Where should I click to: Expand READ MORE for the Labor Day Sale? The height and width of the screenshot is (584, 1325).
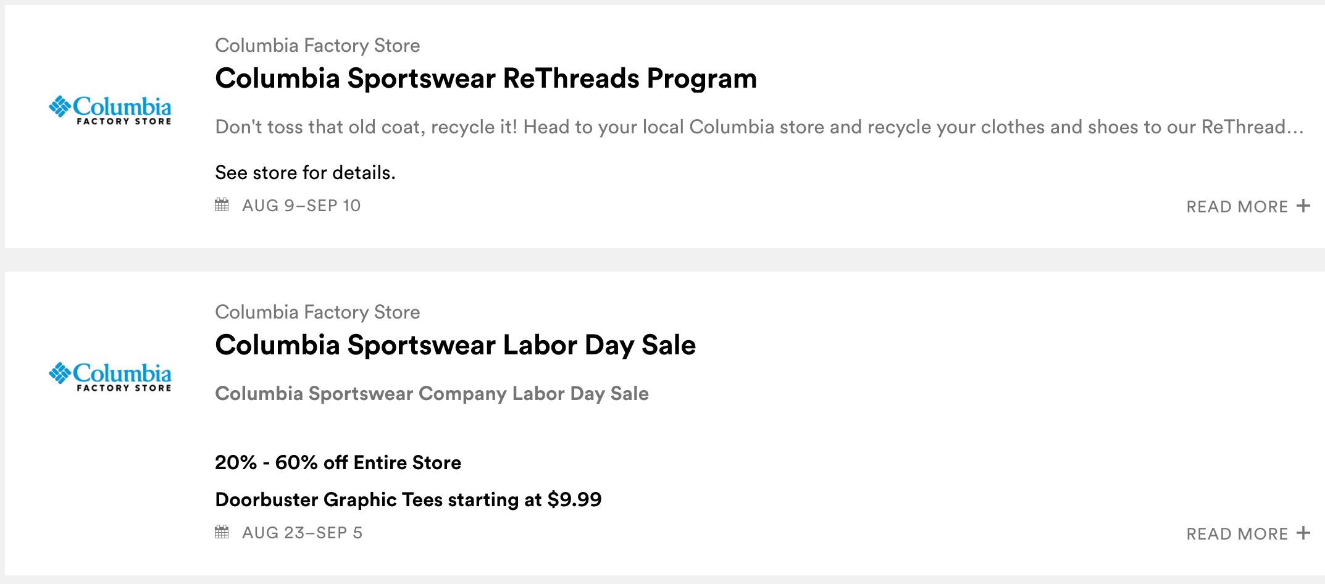coord(1237,534)
